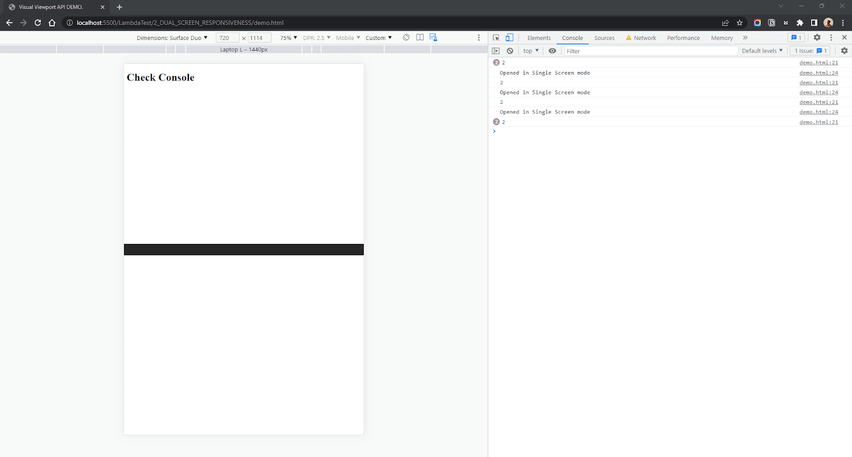Open console settings gear icon
This screenshot has height=457, width=852.
(844, 51)
